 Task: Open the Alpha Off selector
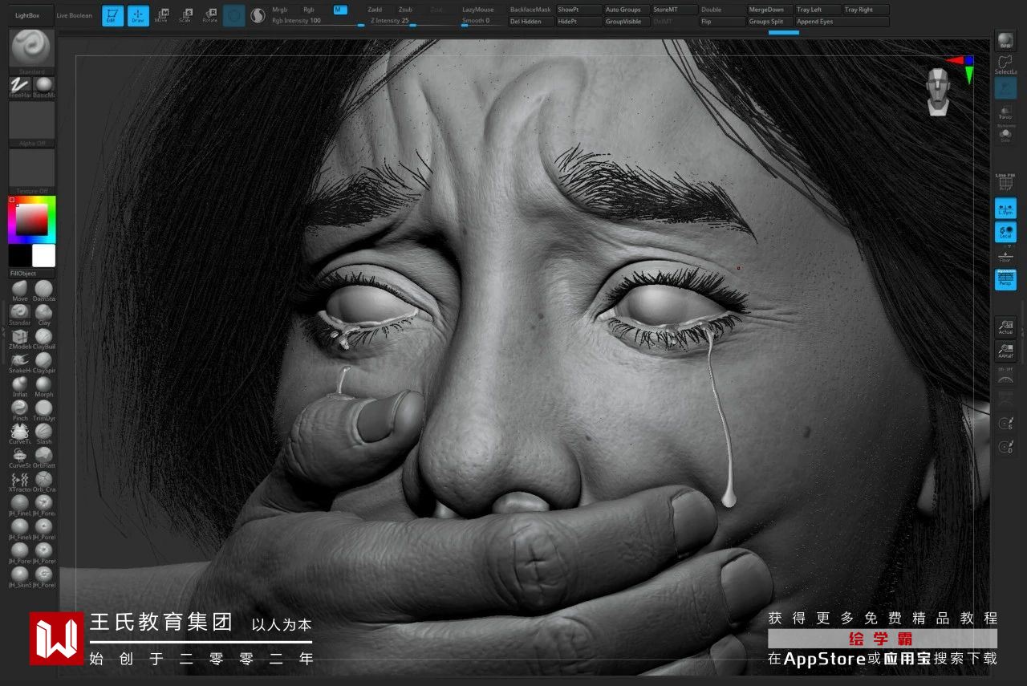pyautogui.click(x=32, y=123)
